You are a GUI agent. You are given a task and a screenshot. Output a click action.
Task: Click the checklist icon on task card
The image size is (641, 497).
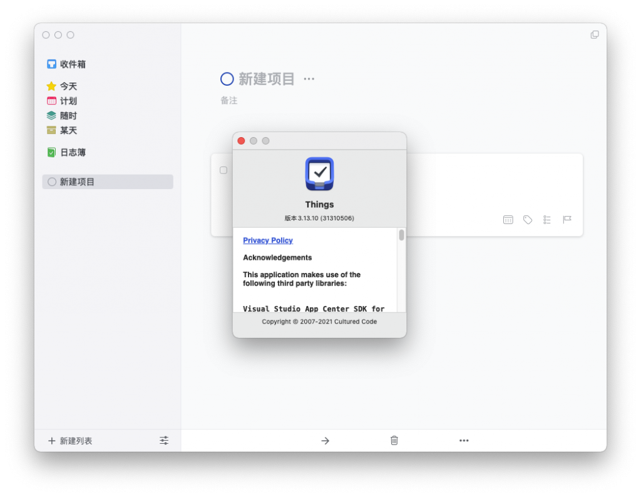[x=547, y=220]
